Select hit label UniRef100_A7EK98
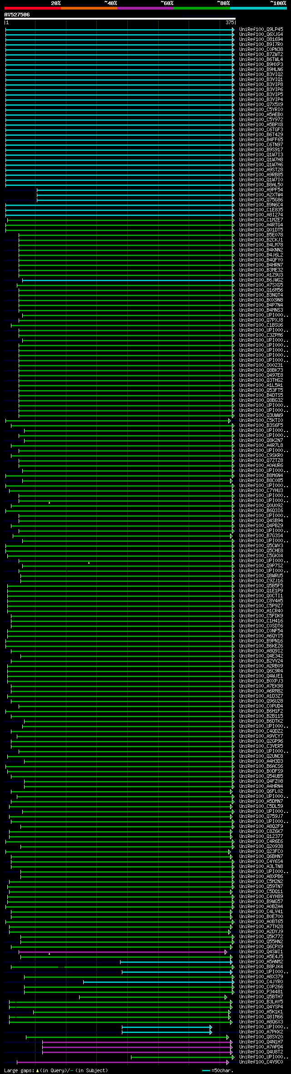The image size is (291, 1074). 261,686
